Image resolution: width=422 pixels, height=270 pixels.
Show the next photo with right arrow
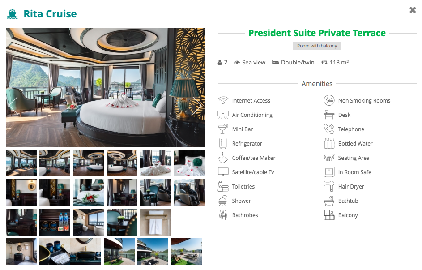(196, 106)
